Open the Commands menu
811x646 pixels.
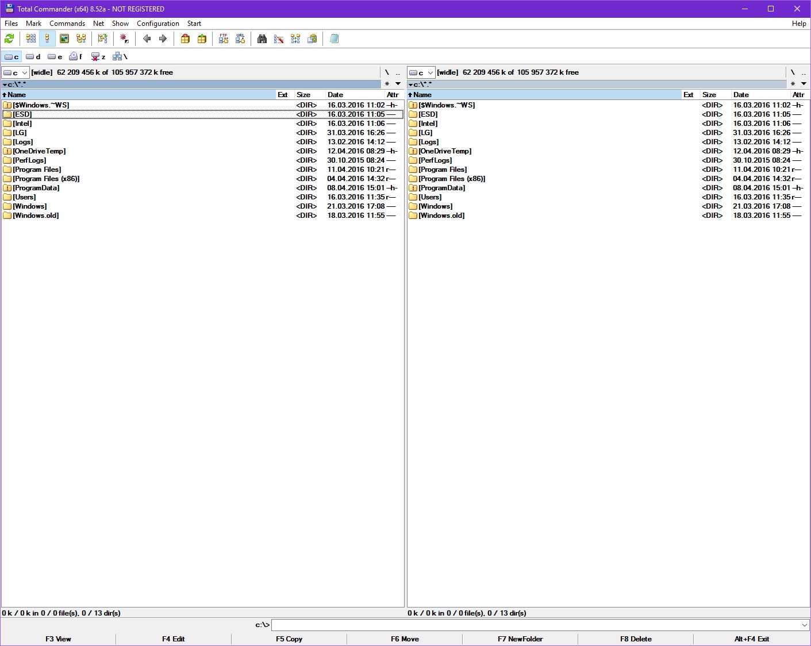click(x=67, y=24)
